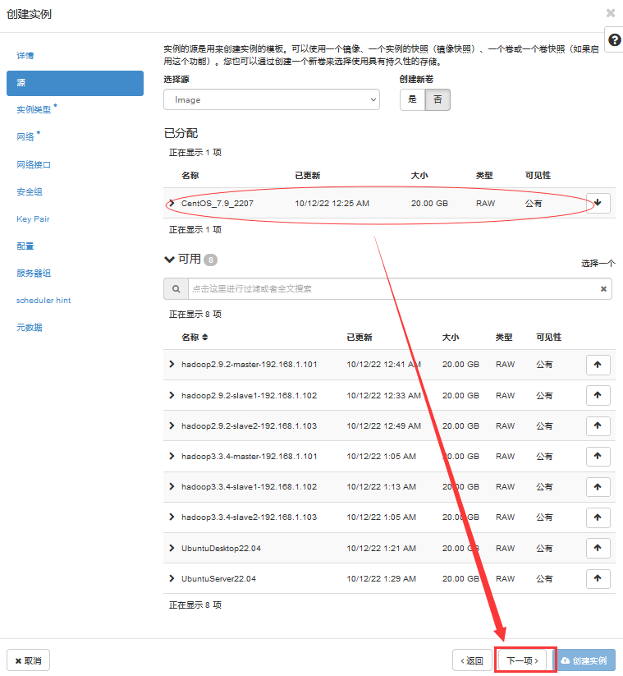Select the 源 step
This screenshot has height=676, width=623.
[75, 83]
